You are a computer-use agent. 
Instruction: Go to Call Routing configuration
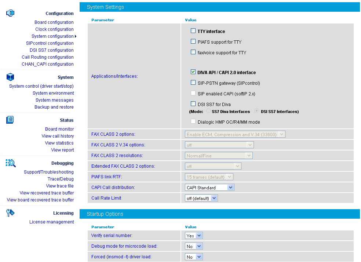pyautogui.click(x=48, y=57)
